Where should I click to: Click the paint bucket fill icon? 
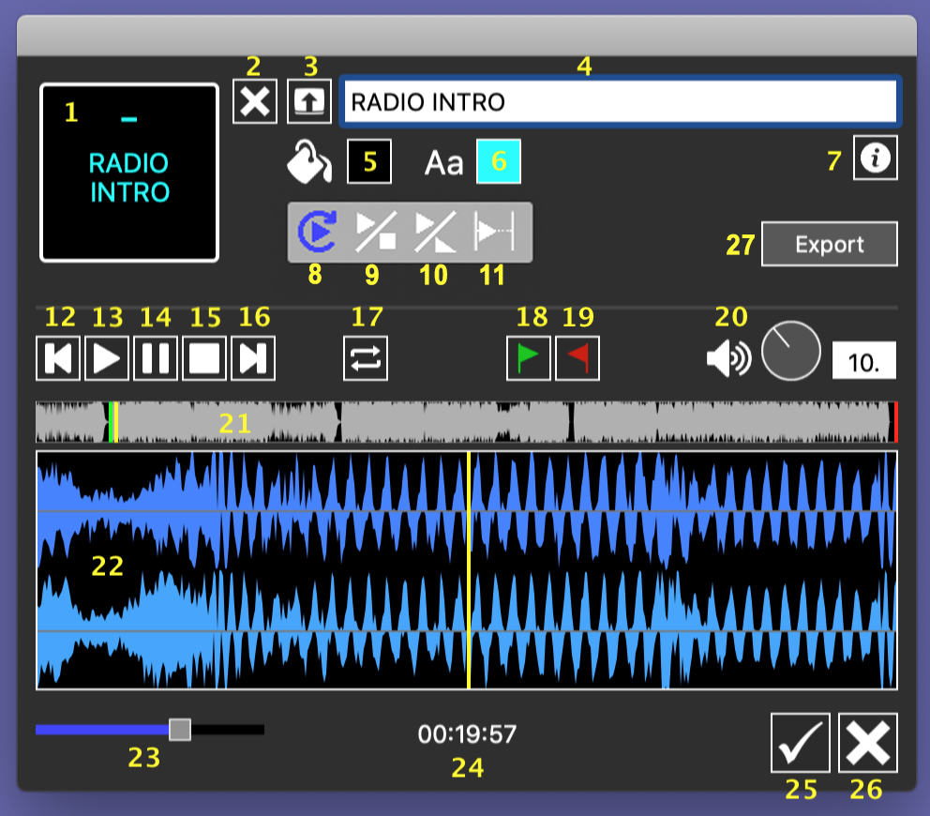click(x=308, y=161)
